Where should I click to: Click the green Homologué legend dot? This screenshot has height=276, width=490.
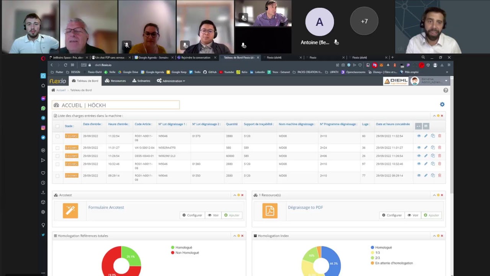(173, 248)
